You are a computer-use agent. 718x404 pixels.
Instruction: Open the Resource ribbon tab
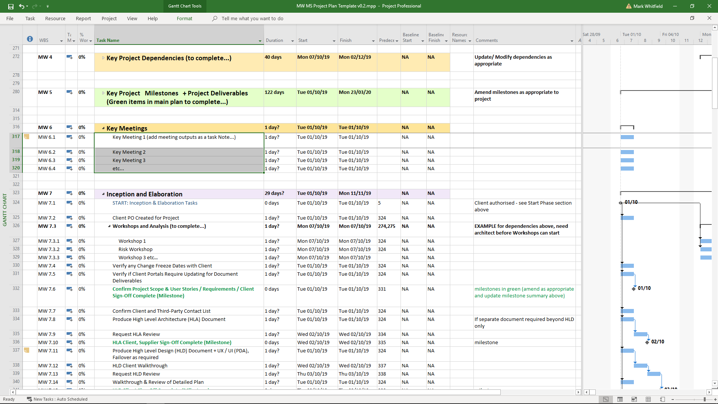(x=55, y=18)
